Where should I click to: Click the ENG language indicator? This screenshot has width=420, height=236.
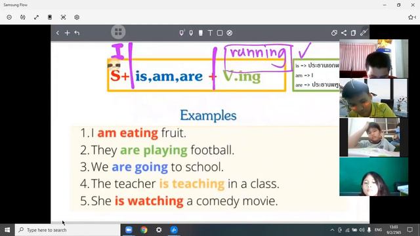tap(378, 230)
